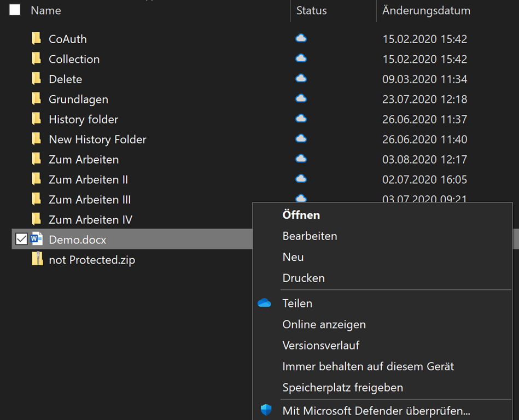Viewport: 519px width, 420px height.
Task: Click the cloud status icon for Zum Arbeiten
Action: coord(301,159)
